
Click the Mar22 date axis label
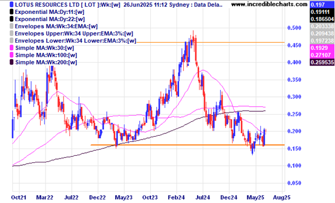tap(45, 197)
